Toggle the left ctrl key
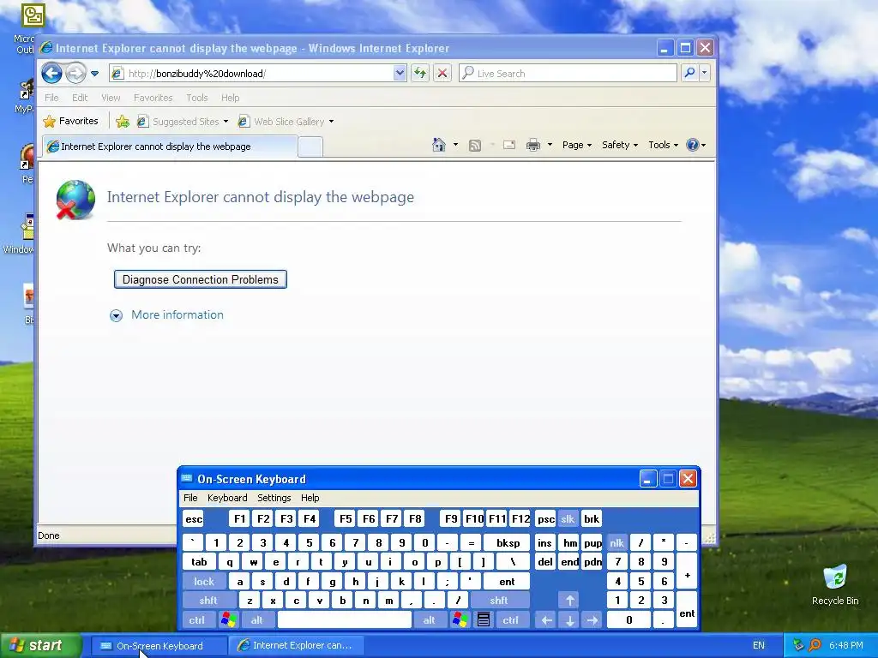The height and width of the screenshot is (658, 878). [198, 620]
